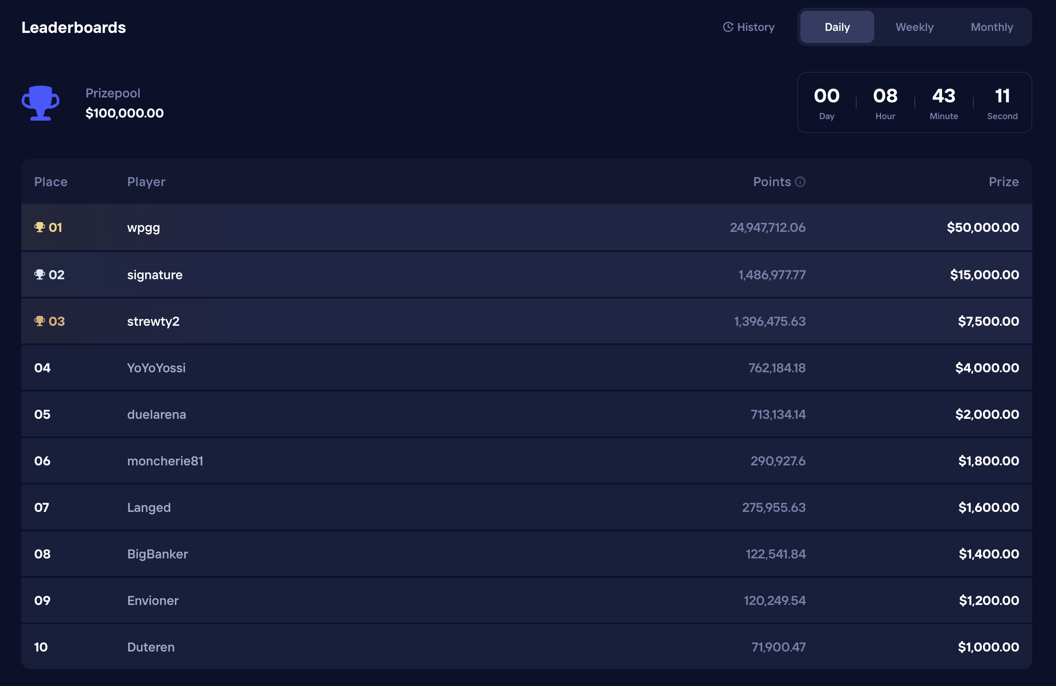Click the $1,600.00 prize

(x=989, y=508)
